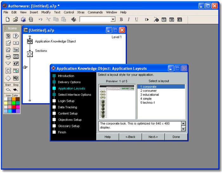
Task: Jump to the Login Setup wizard step
Action: (66, 101)
